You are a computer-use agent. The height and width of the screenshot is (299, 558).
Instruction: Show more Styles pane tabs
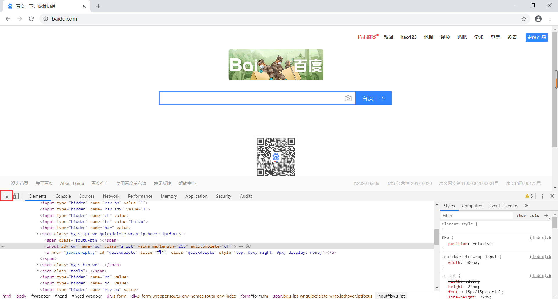tap(526, 206)
